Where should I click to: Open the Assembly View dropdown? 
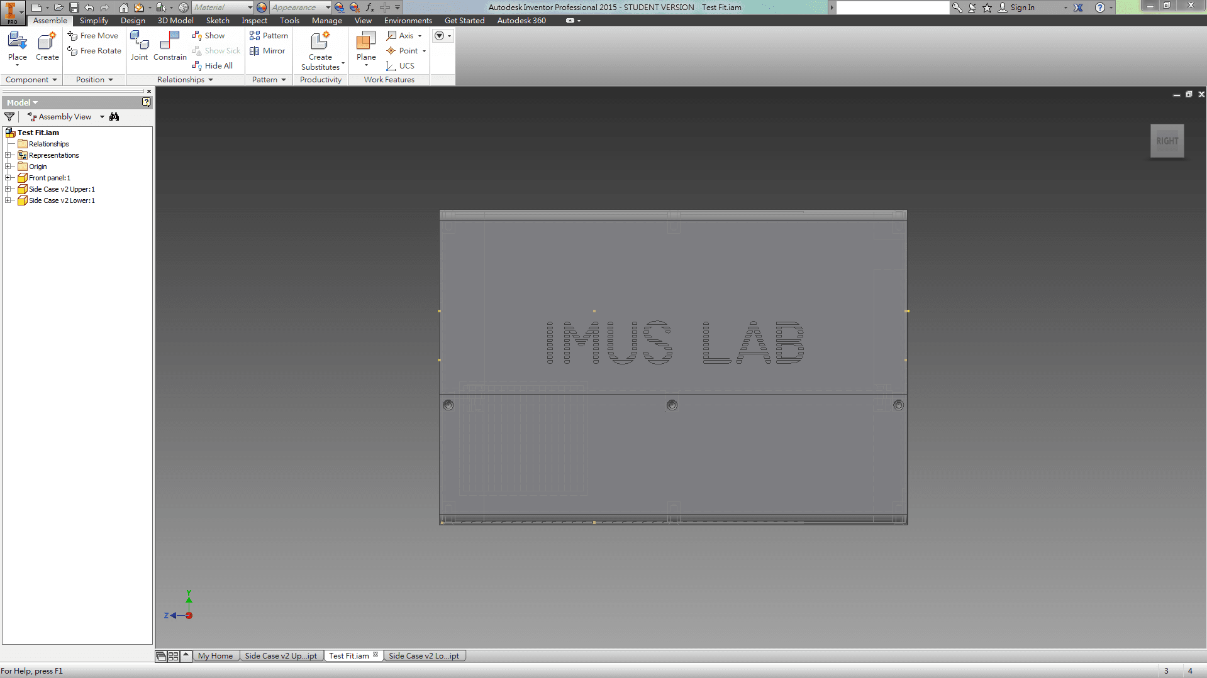click(101, 116)
